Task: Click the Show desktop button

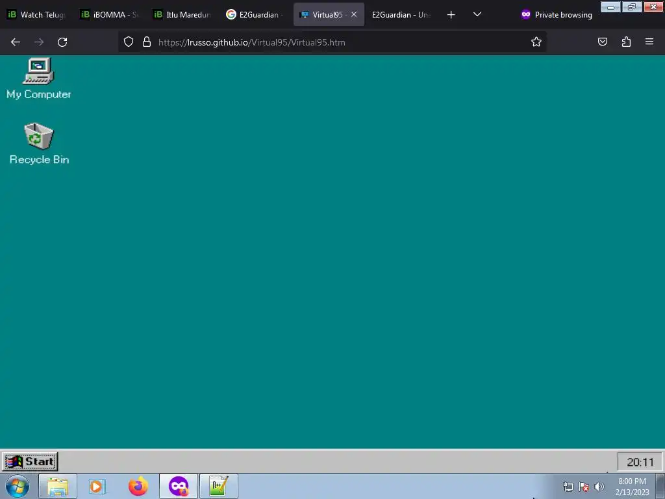Action: pos(660,486)
